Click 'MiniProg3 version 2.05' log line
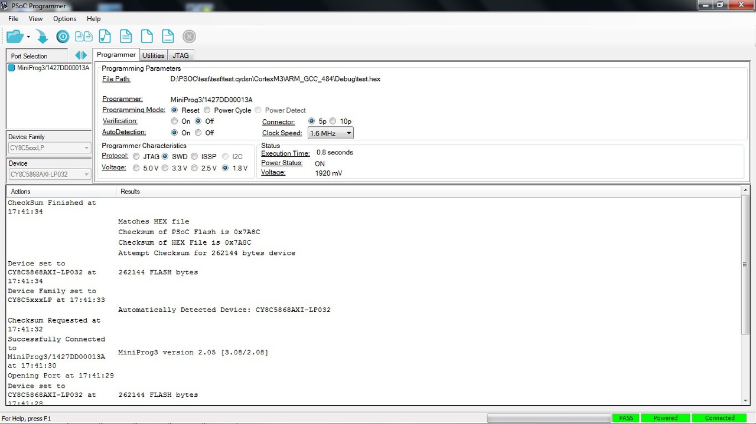 tap(193, 353)
